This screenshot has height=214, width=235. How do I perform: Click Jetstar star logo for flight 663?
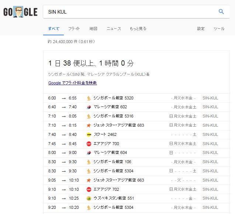click(89, 180)
